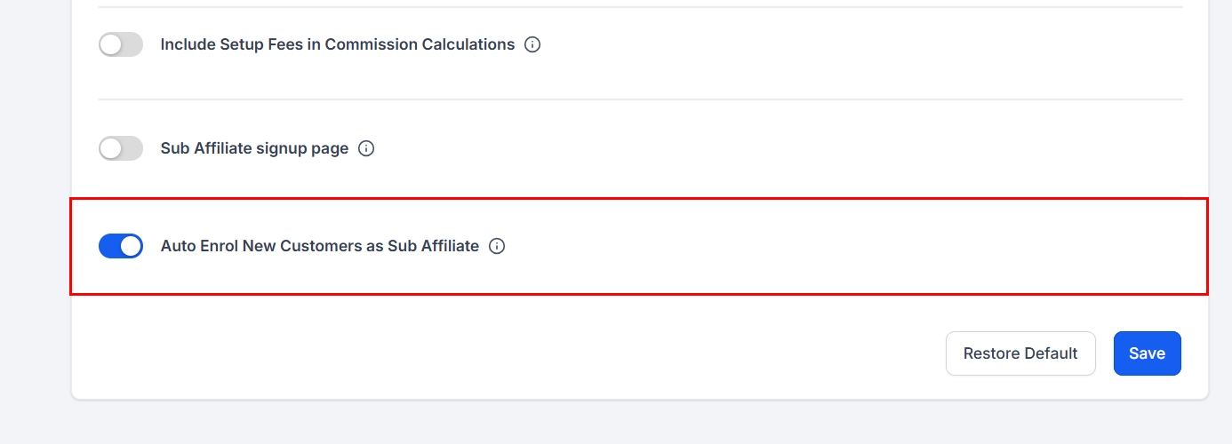The width and height of the screenshot is (1232, 444).
Task: Click the "Auto Enrol New Customers as Sub Affiliate" label
Action: click(319, 246)
